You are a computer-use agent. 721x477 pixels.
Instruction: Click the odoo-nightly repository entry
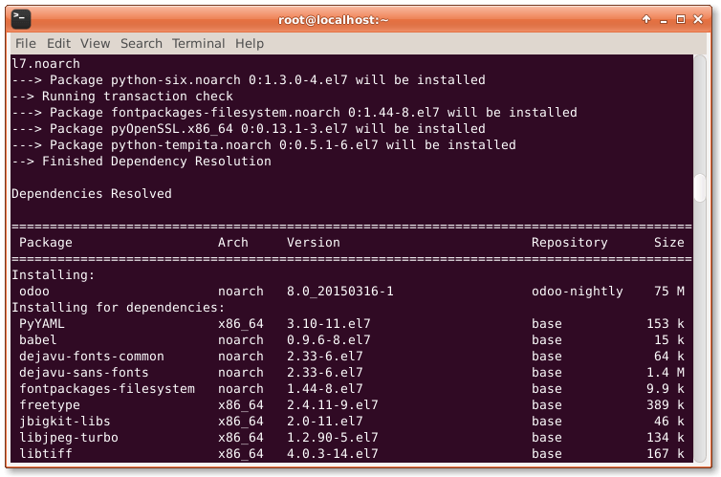pos(578,291)
